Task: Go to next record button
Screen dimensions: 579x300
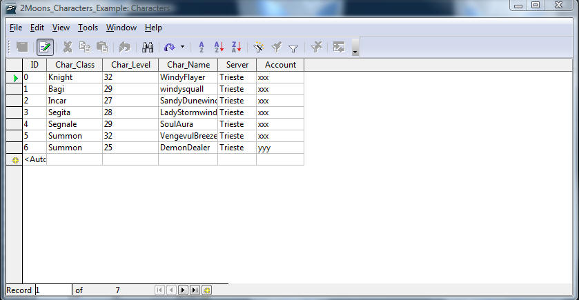Action: 183,290
